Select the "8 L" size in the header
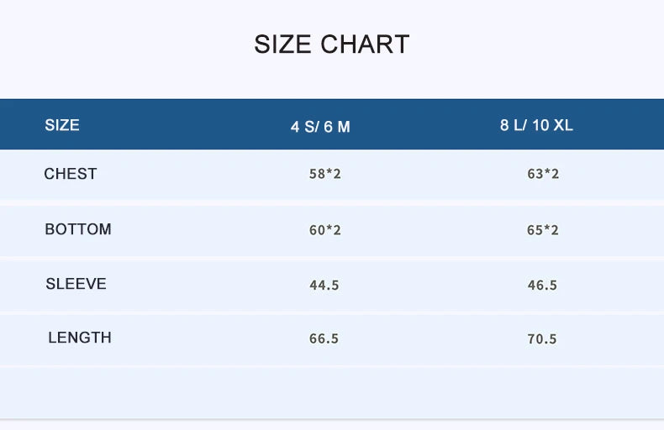Image resolution: width=664 pixels, height=430 pixels. point(510,125)
